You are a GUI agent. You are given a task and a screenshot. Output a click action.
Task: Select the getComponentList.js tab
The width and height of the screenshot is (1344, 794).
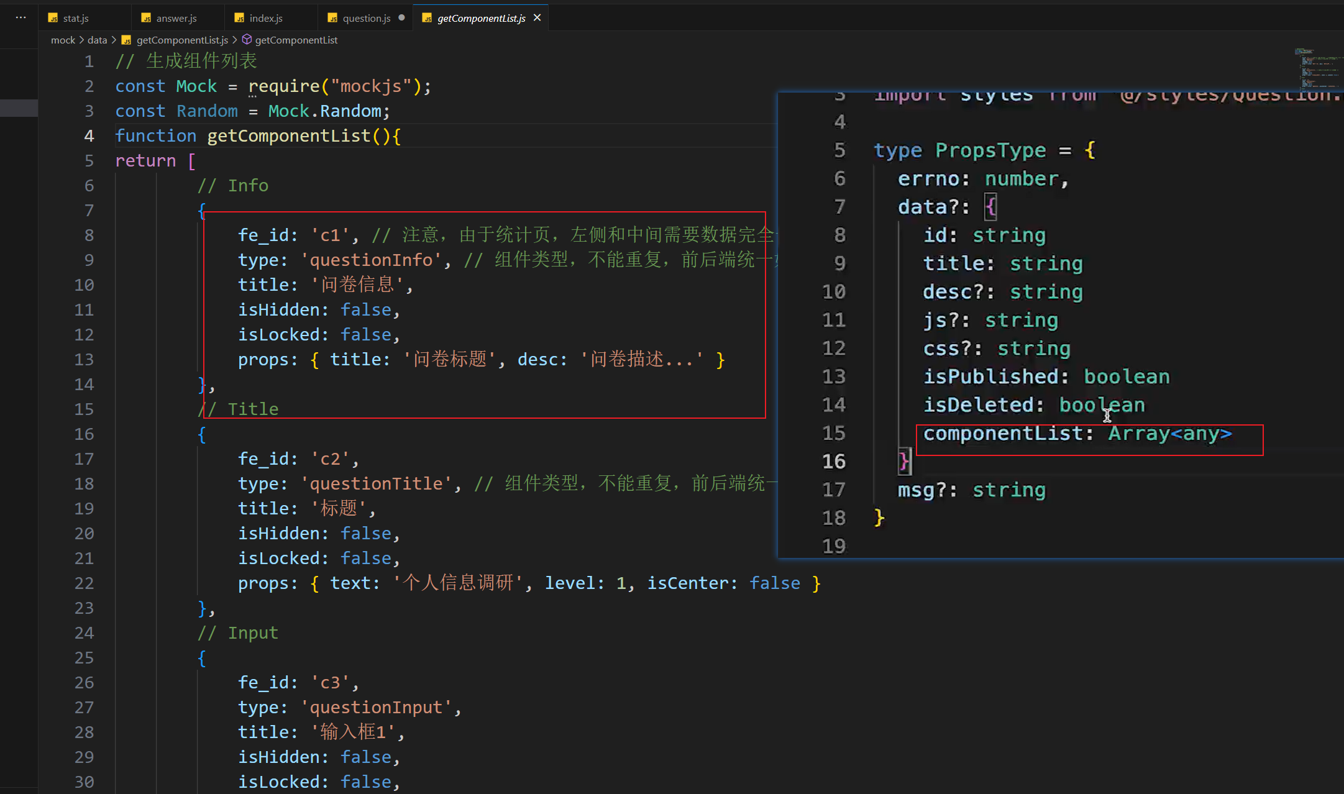[481, 18]
